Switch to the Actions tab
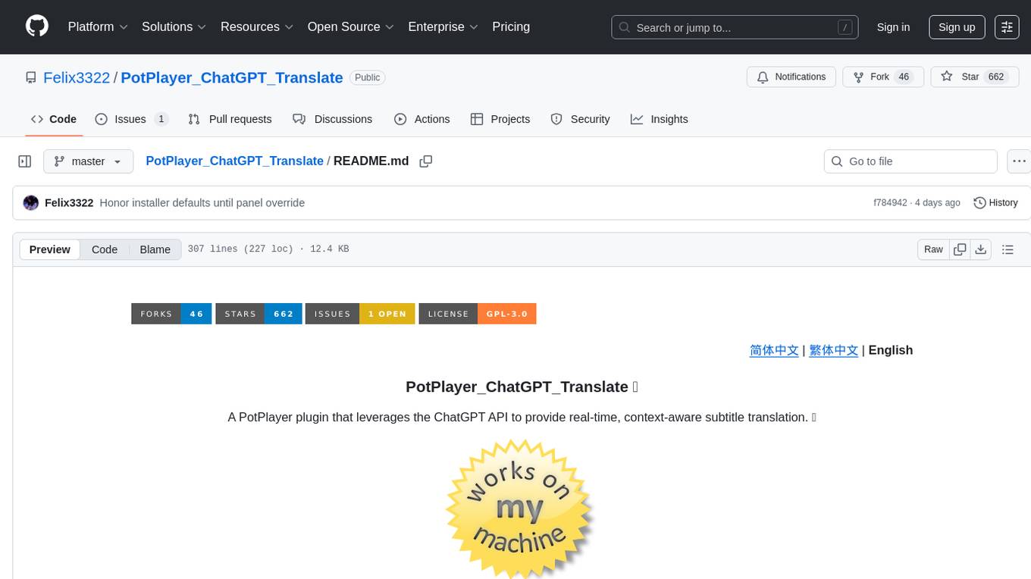The height and width of the screenshot is (579, 1031). (422, 119)
